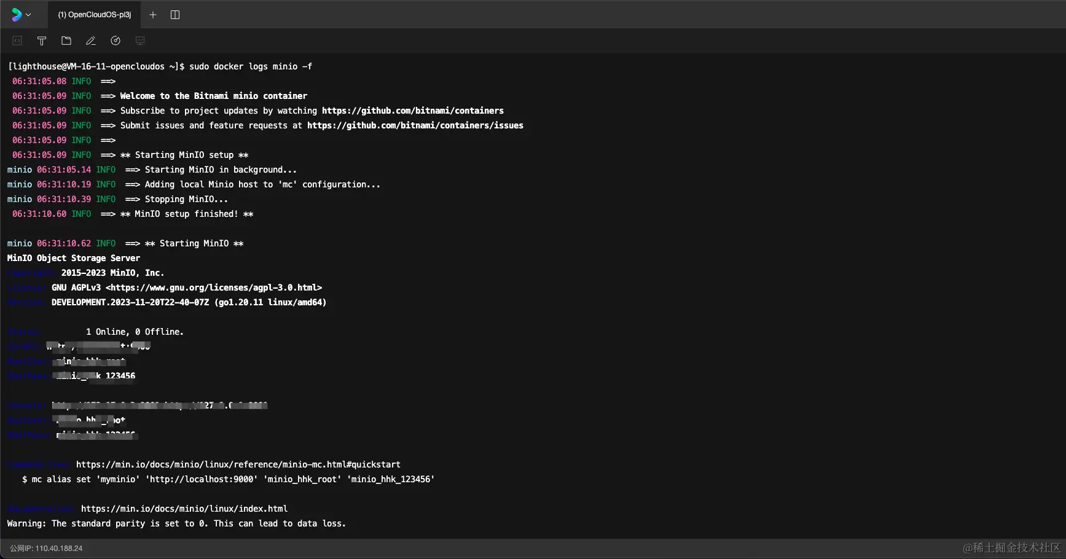Screen dimensions: 1066x559
Task: Click the 'MinIO Object Storage Server' heading
Action: pos(74,258)
